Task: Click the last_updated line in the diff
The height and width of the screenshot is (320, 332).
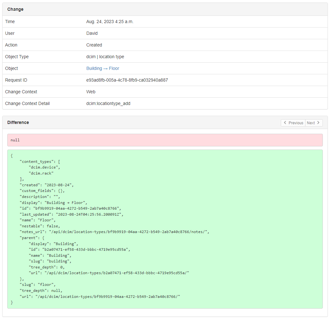Action: click(71, 214)
